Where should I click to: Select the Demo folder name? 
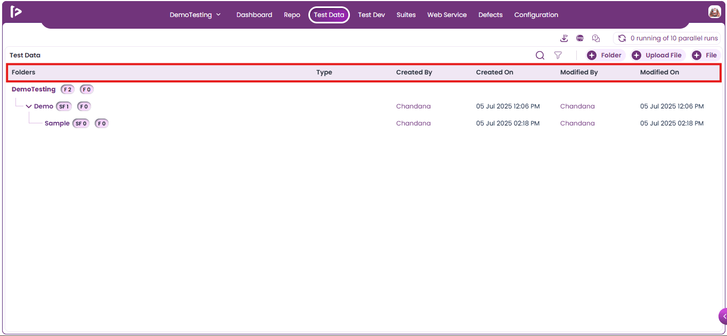[x=44, y=106]
